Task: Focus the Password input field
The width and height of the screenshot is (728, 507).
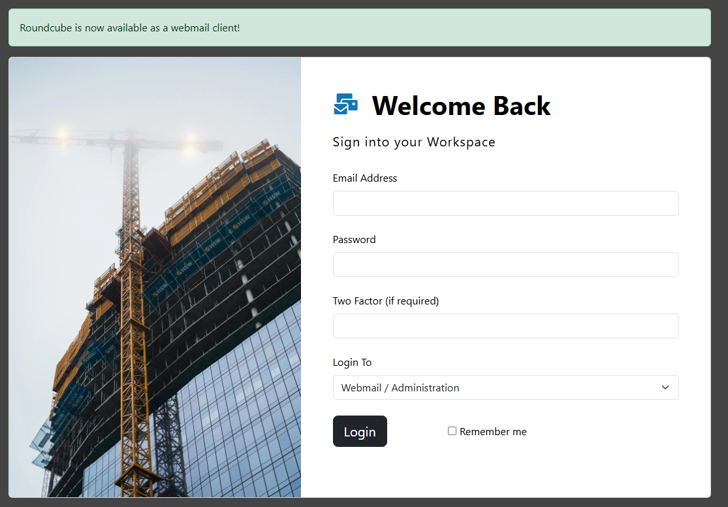Action: 506,265
